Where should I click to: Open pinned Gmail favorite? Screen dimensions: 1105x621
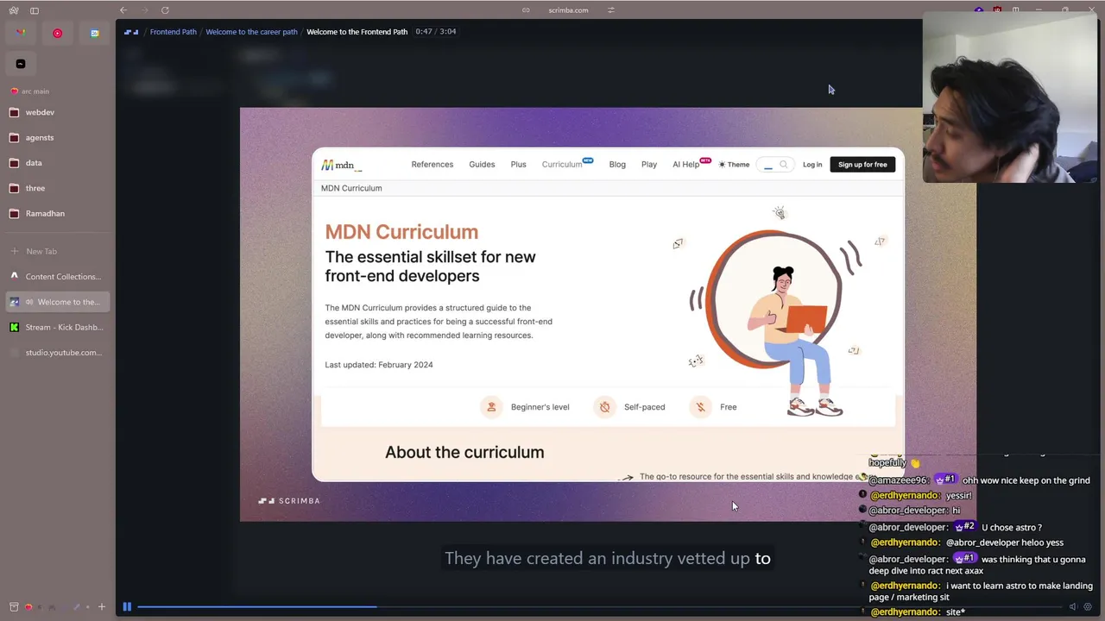pyautogui.click(x=21, y=33)
